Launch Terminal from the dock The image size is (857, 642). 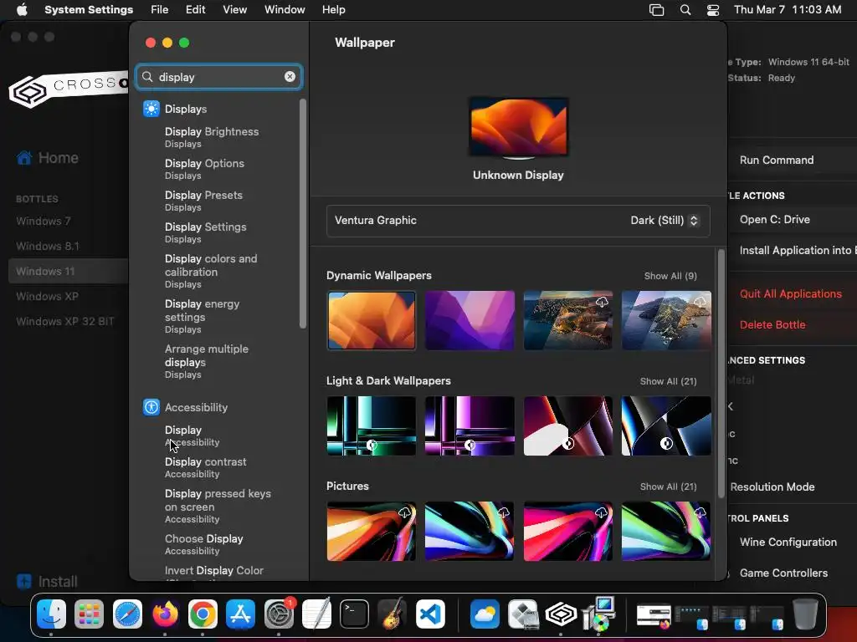354,614
